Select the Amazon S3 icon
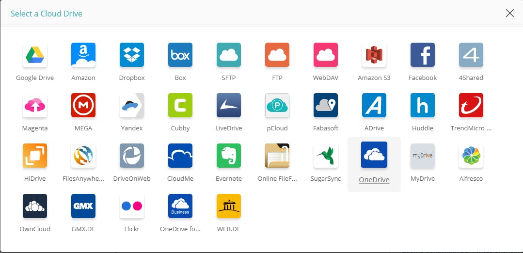 pos(374,55)
